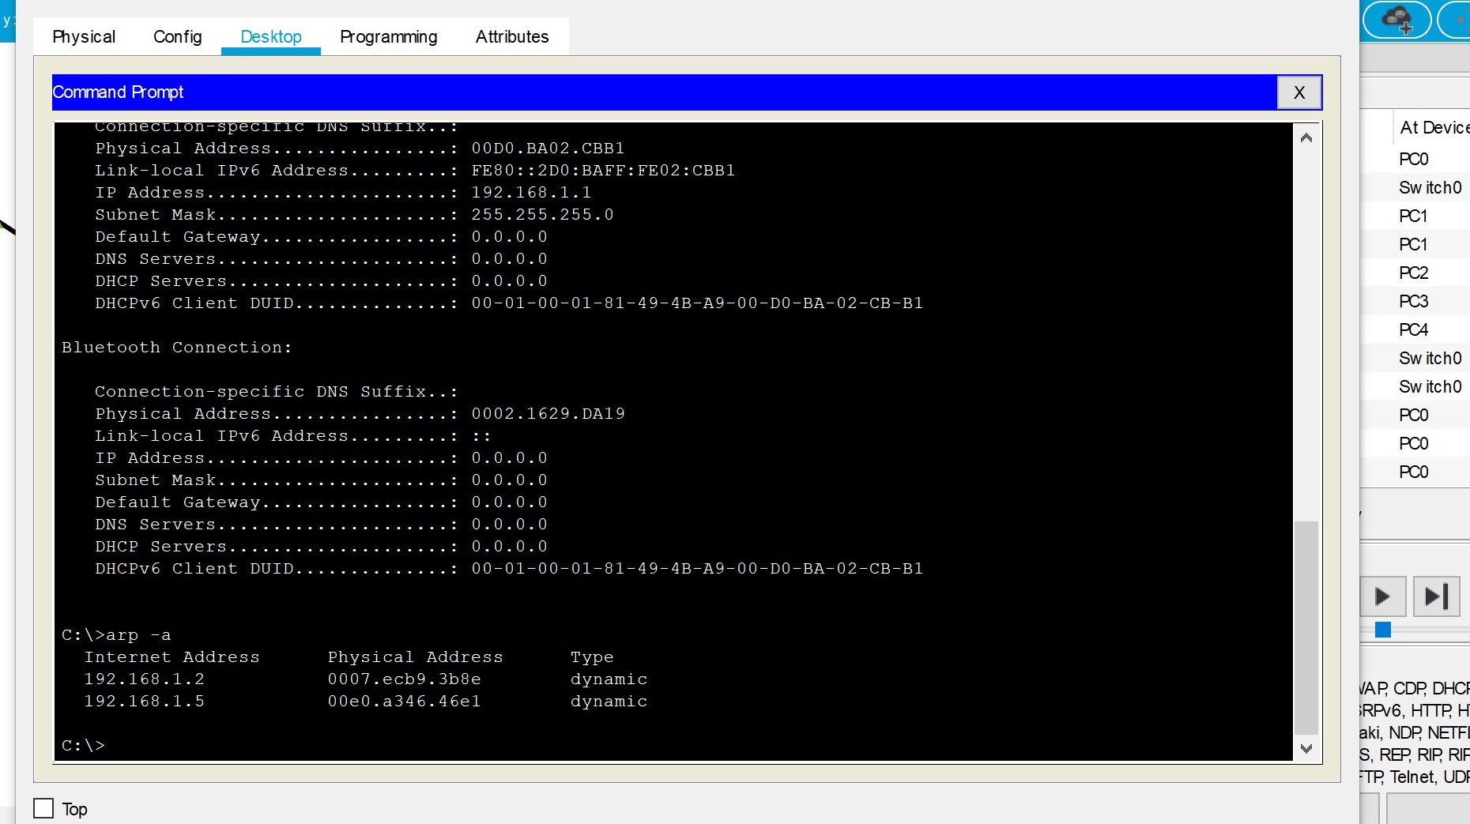Image resolution: width=1470 pixels, height=824 pixels.
Task: Click physical address 00D0.BA02.CBB1
Action: pyautogui.click(x=548, y=148)
